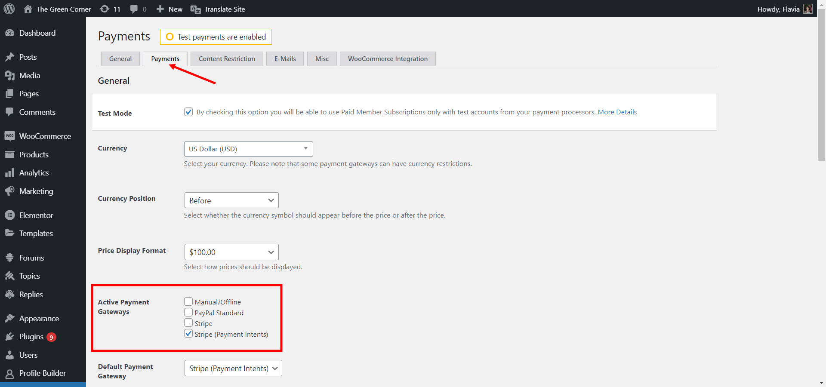Switch to the Misc tab

(x=322, y=59)
